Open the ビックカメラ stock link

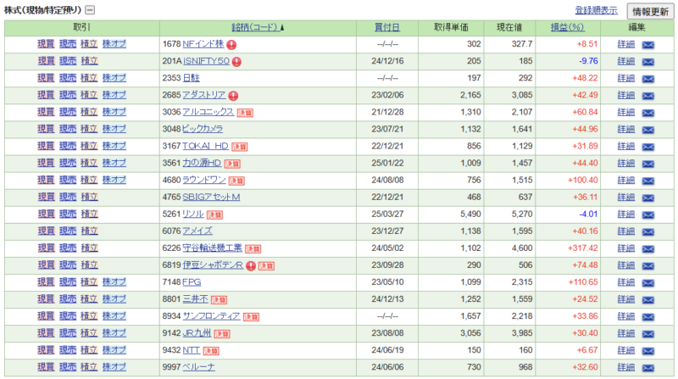pos(203,129)
